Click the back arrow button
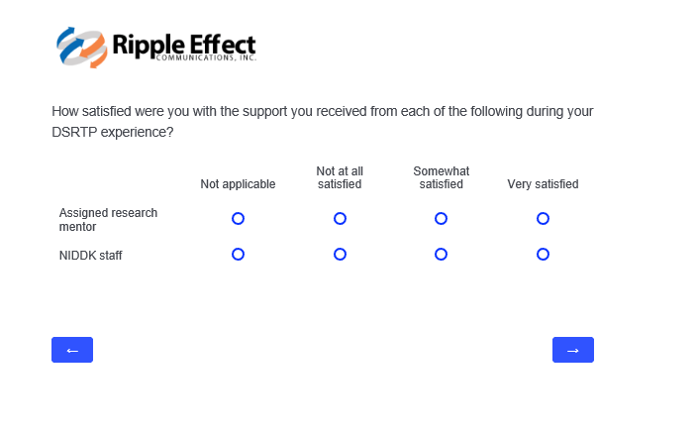Image resolution: width=697 pixels, height=436 pixels. [x=72, y=350]
